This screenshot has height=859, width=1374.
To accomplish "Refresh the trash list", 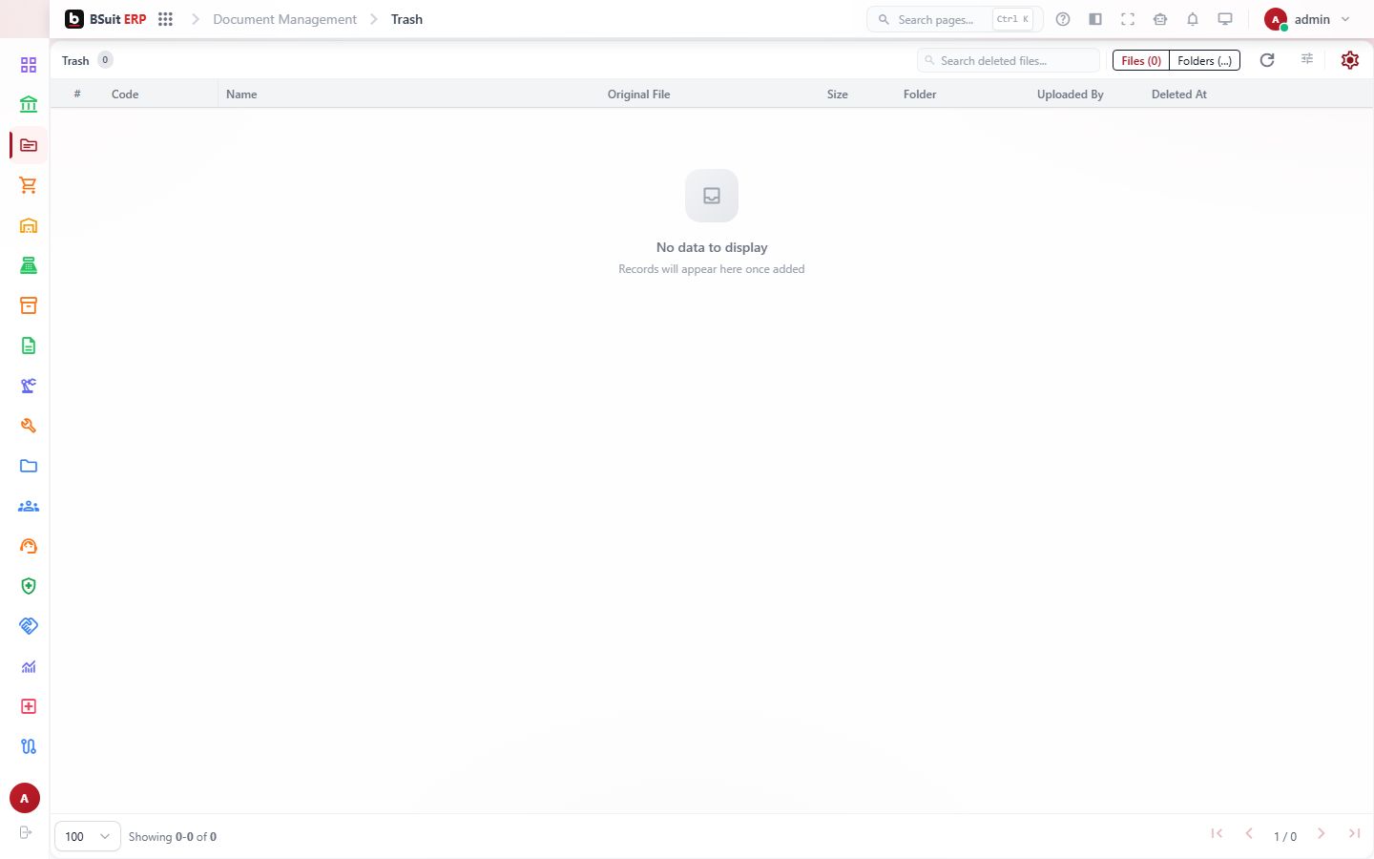I will pyautogui.click(x=1267, y=60).
